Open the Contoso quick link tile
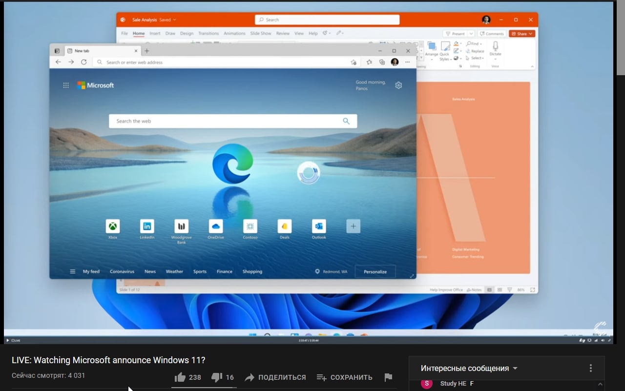Screen dimensions: 625x391 pos(250,226)
